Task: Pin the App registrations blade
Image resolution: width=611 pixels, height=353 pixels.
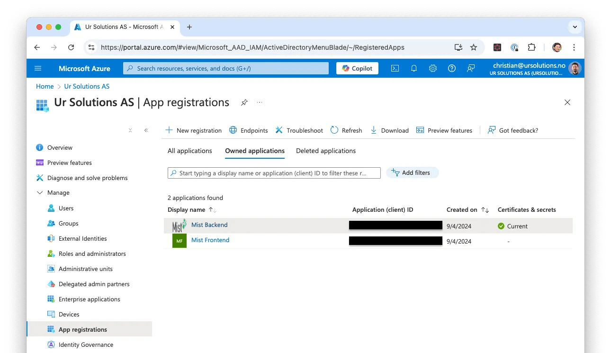Action: pos(244,102)
